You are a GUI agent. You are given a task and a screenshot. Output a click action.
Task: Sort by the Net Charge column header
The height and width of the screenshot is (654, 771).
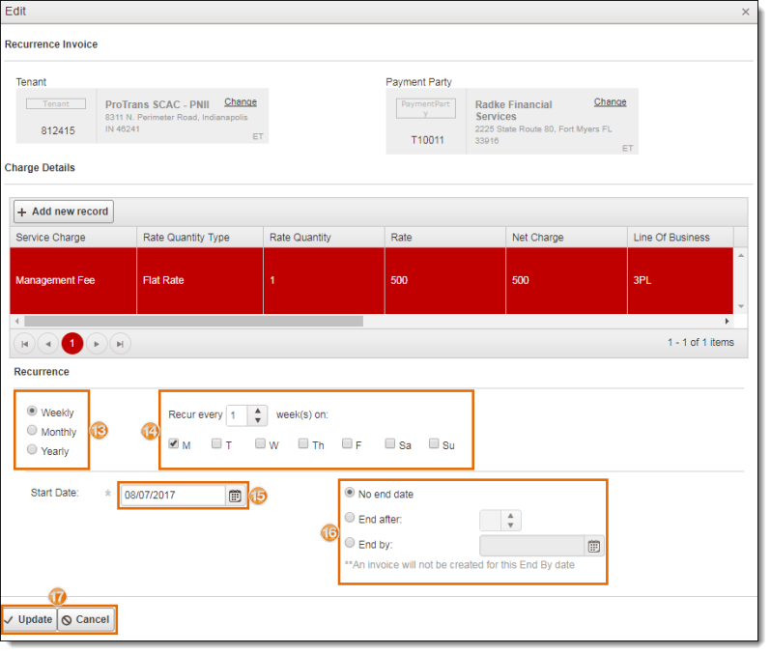pyautogui.click(x=539, y=238)
